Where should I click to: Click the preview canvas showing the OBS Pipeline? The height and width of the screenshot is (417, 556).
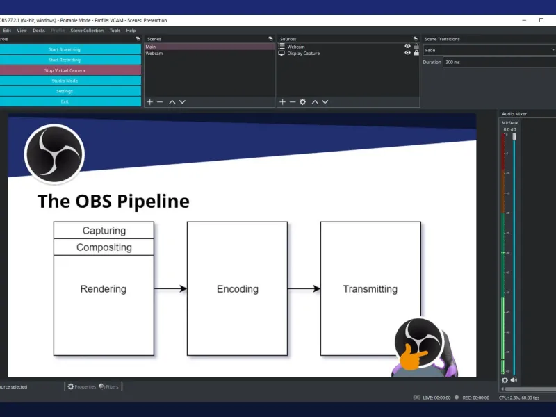[x=242, y=245]
